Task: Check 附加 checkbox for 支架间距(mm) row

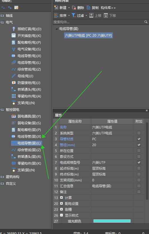Action: pyautogui.click(x=139, y=180)
